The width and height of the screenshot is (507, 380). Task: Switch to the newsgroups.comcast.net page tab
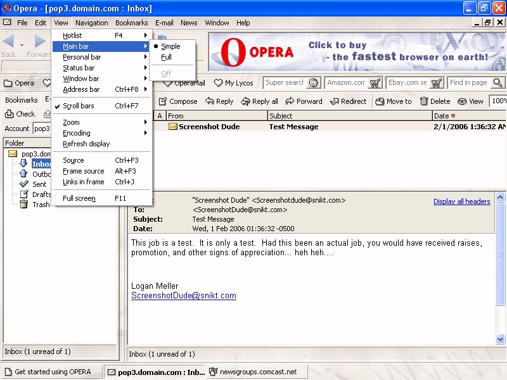click(x=257, y=372)
